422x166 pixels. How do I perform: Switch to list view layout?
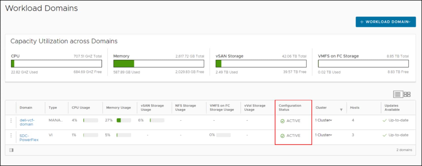click(397, 94)
